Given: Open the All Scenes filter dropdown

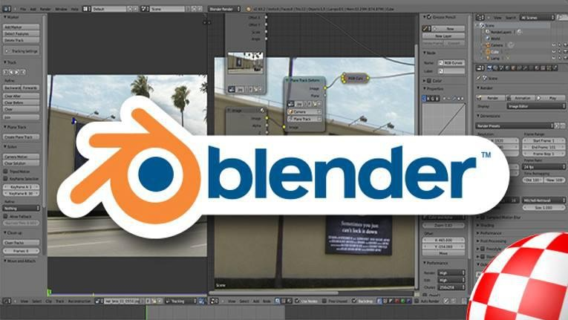Looking at the screenshot, I should tap(536, 16).
